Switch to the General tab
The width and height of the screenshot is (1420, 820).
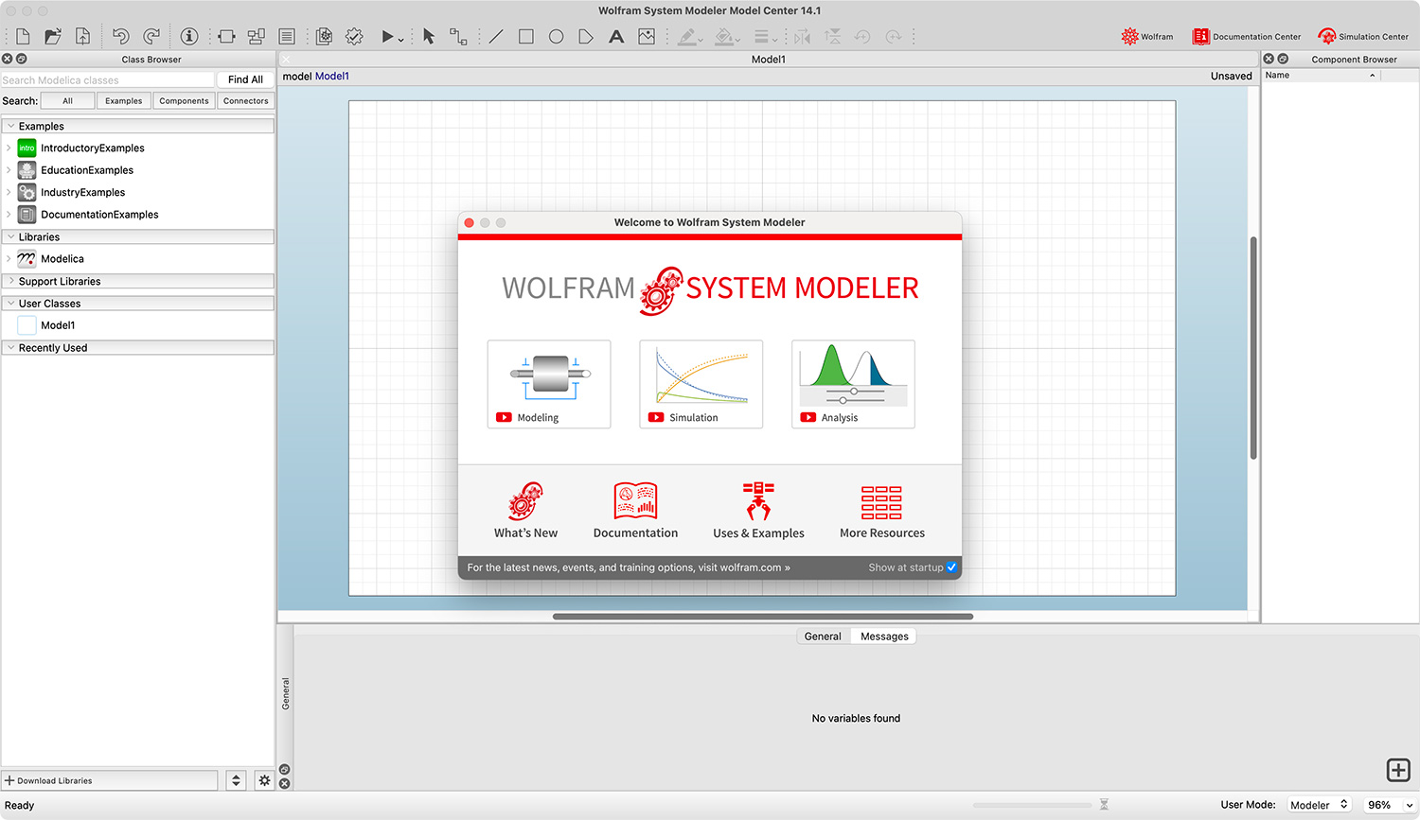tap(822, 636)
